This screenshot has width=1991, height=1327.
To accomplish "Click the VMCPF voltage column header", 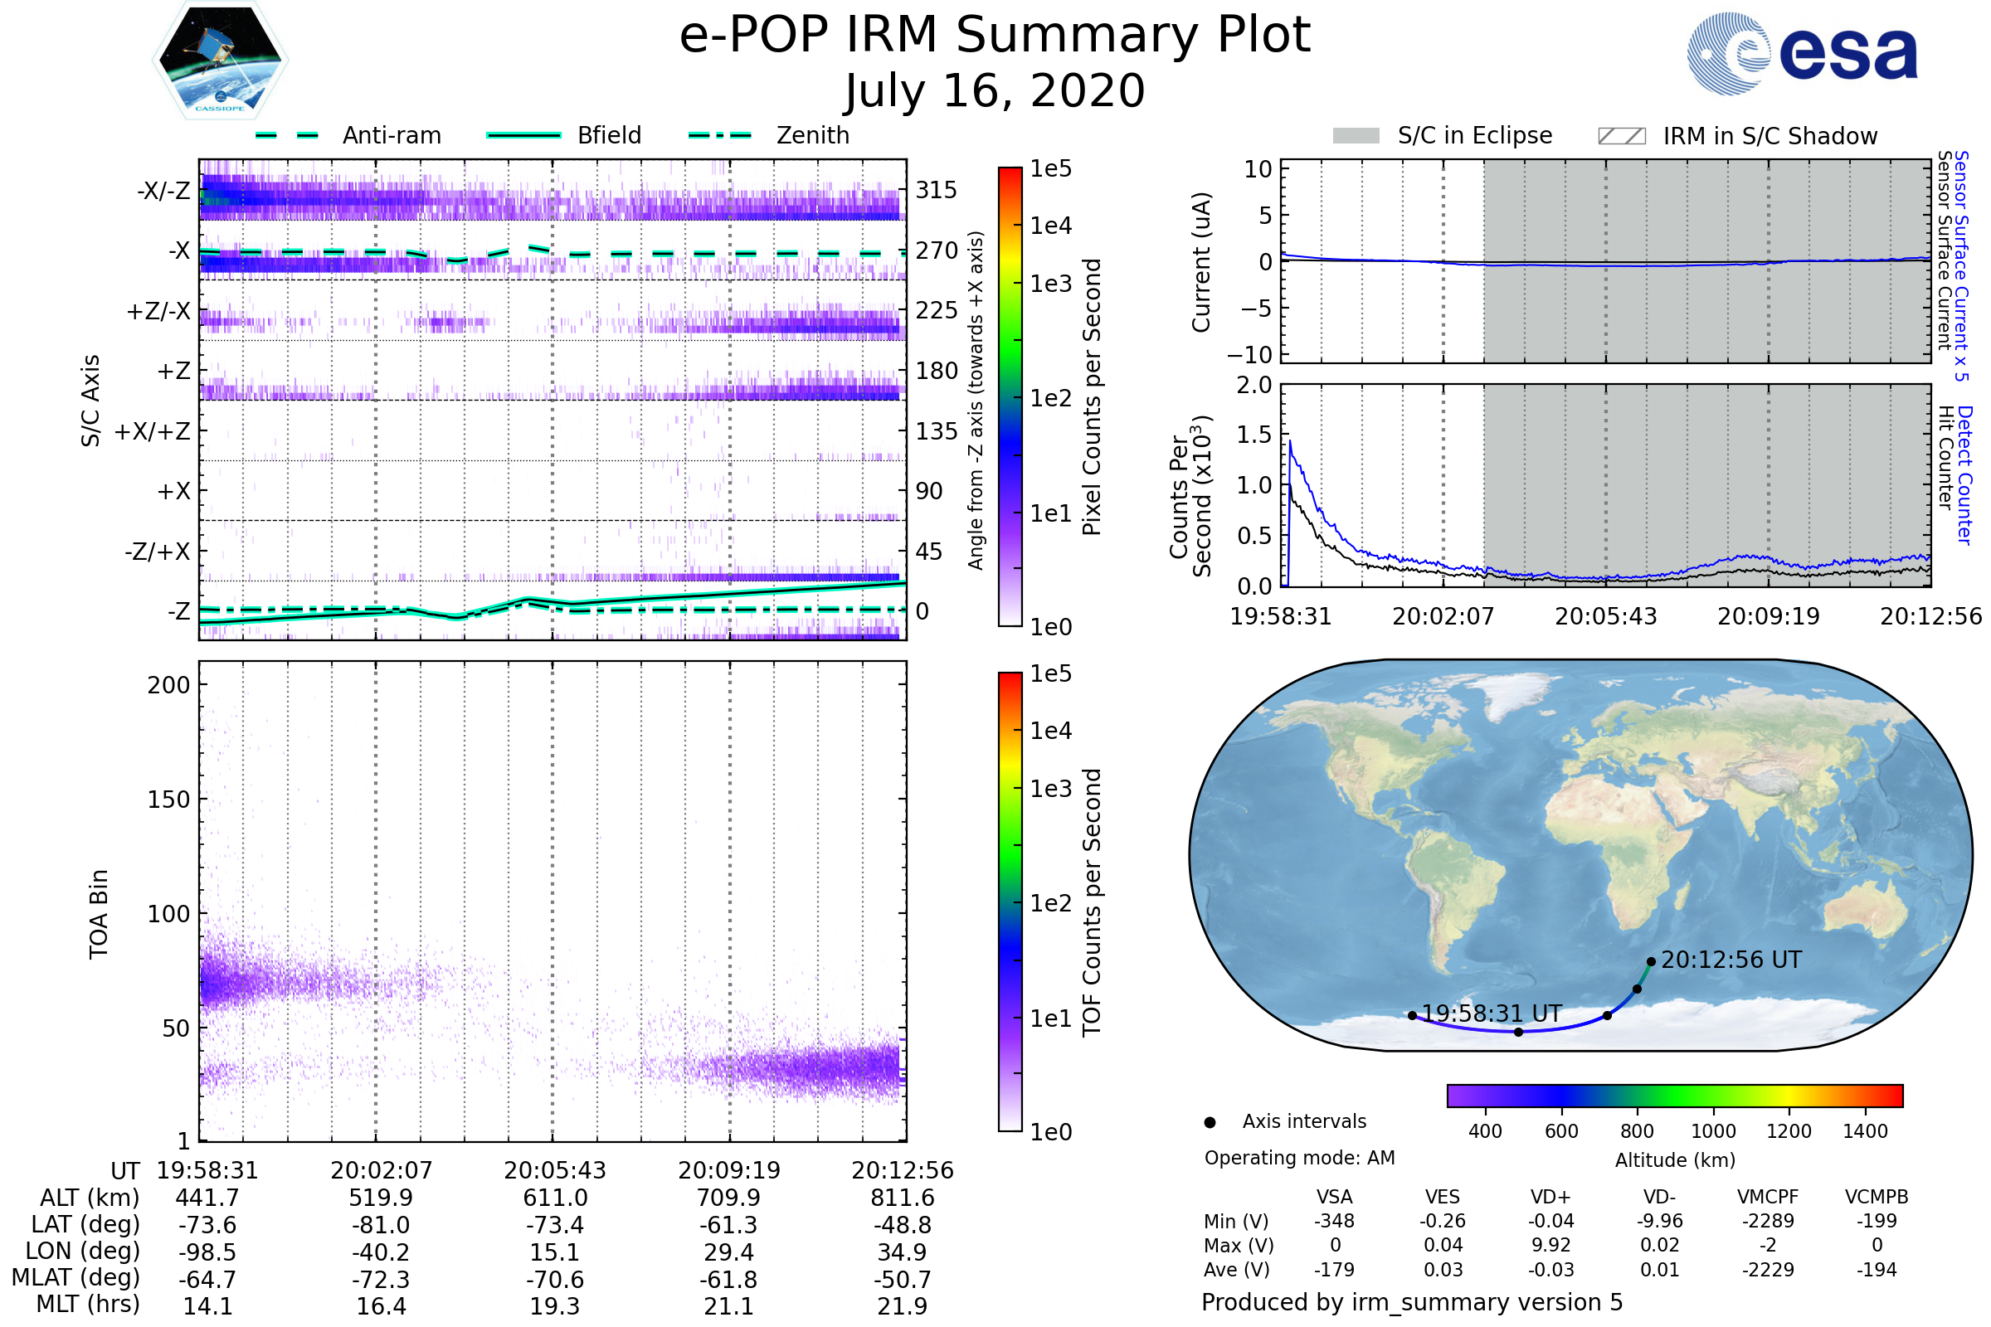I will tap(1768, 1197).
